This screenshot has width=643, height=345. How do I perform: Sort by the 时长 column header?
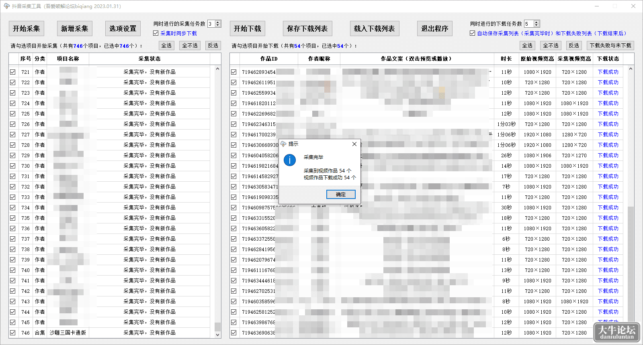click(x=506, y=59)
